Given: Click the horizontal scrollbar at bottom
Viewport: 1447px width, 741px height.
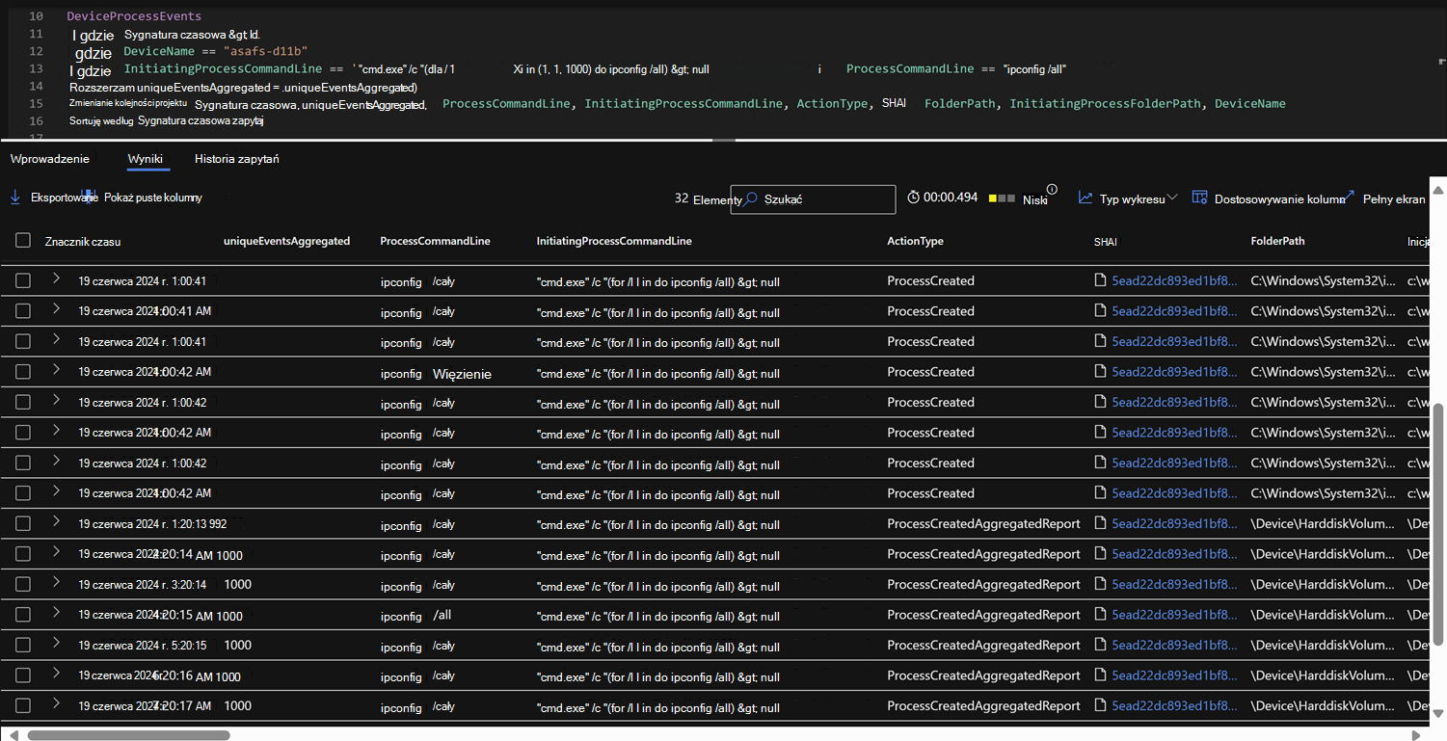Looking at the screenshot, I should point(128,735).
